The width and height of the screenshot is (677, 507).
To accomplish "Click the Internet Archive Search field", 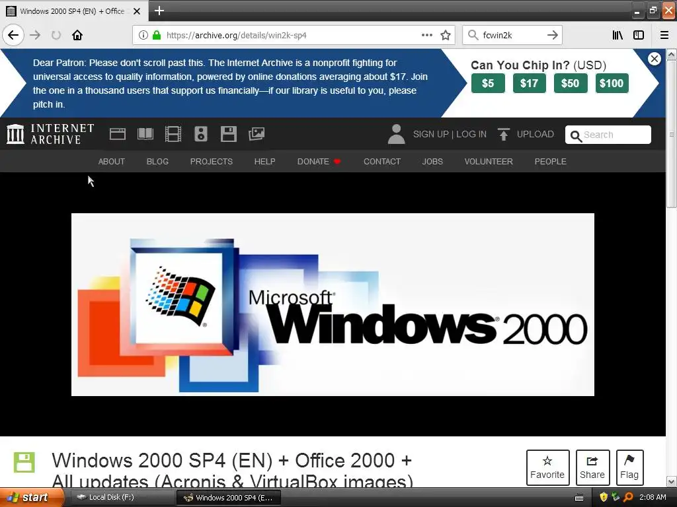I will click(x=608, y=135).
